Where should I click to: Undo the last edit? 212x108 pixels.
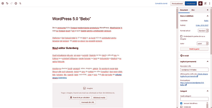pos(7,3)
